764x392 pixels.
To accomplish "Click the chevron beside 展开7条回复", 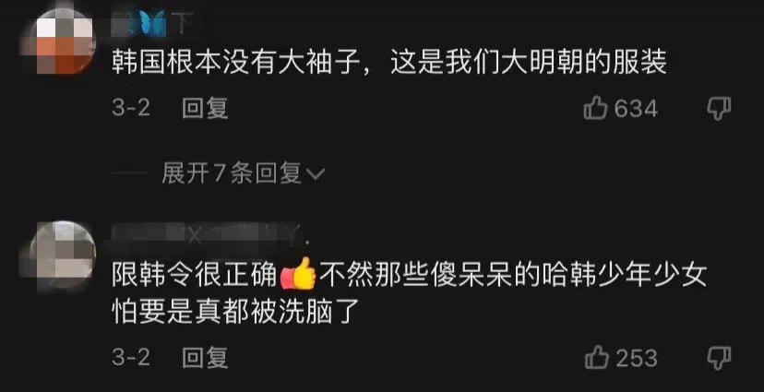I will [316, 173].
